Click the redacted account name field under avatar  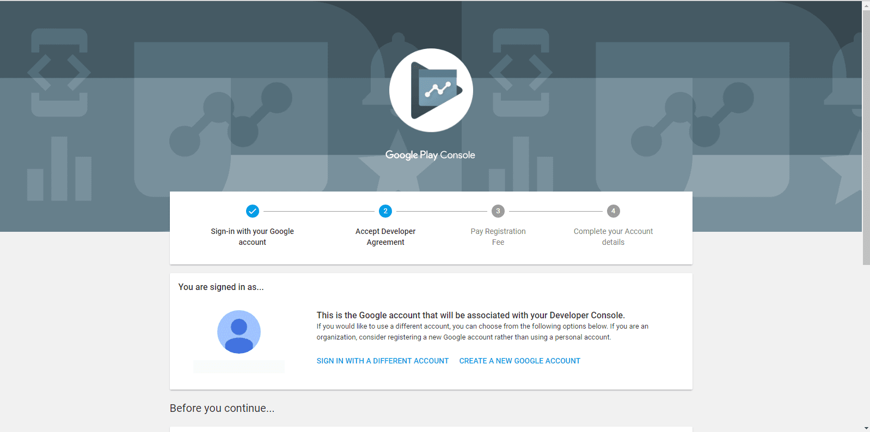coord(239,366)
